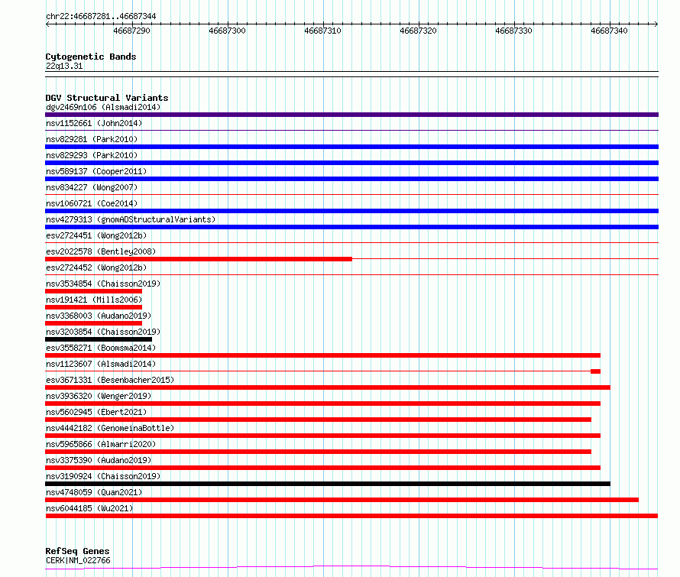Select variant nsv4748059 (Quan2021)

coord(94,492)
